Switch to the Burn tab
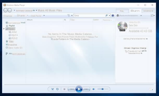The height and width of the screenshot is (96, 159). click(x=135, y=11)
